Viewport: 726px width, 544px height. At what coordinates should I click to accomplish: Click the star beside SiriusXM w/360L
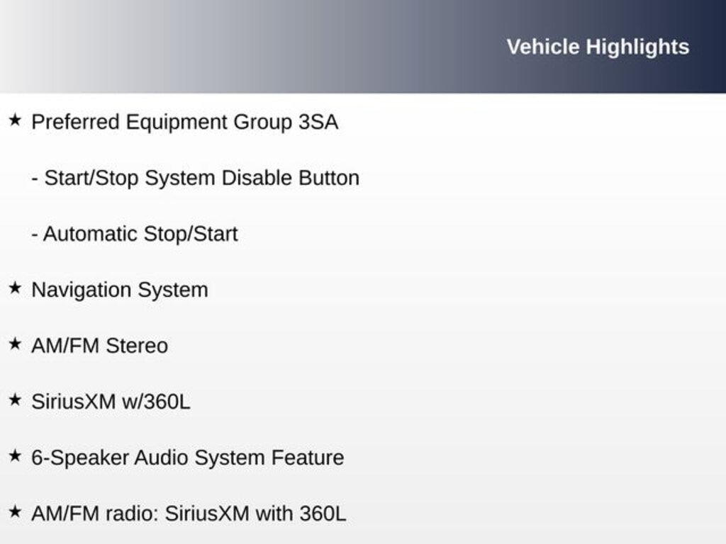point(15,400)
